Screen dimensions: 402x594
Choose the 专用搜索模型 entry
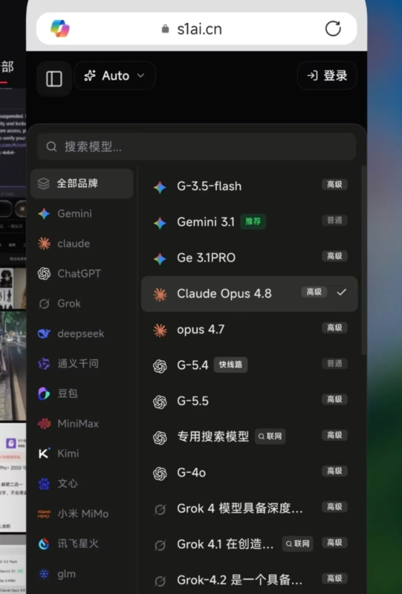click(x=249, y=437)
